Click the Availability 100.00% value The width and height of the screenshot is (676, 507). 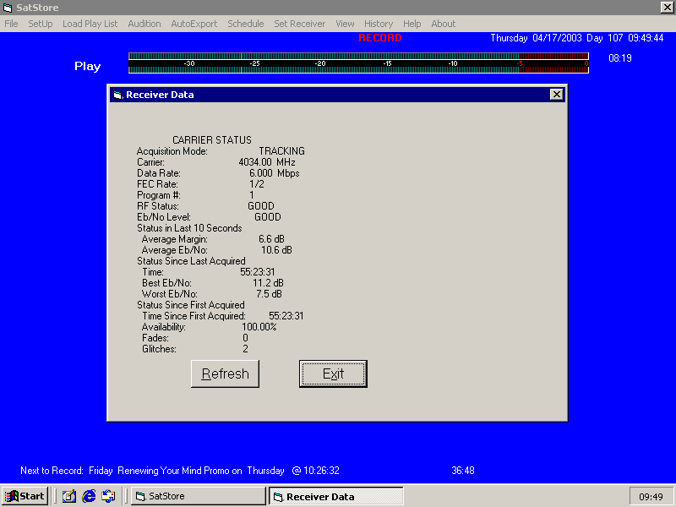tap(259, 327)
